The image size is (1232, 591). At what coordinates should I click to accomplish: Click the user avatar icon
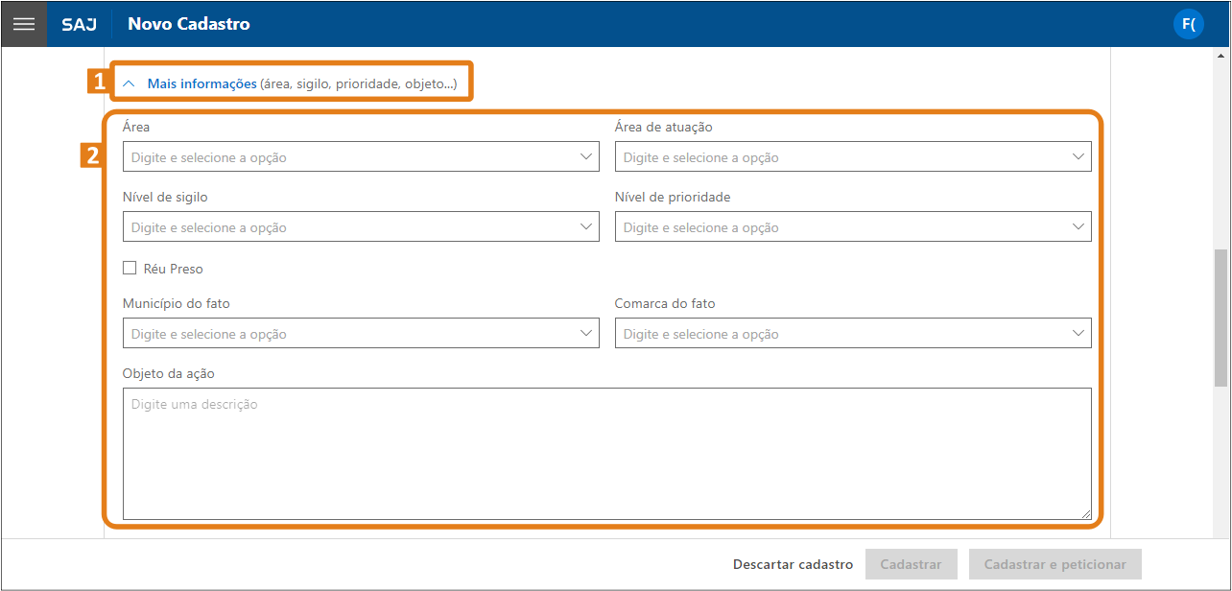point(1188,24)
